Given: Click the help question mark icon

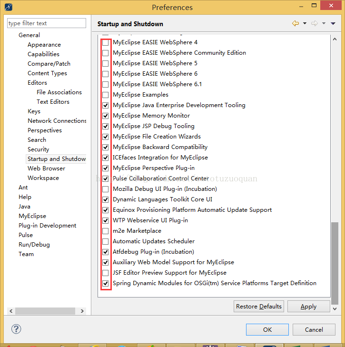Looking at the screenshot, I should 16,329.
